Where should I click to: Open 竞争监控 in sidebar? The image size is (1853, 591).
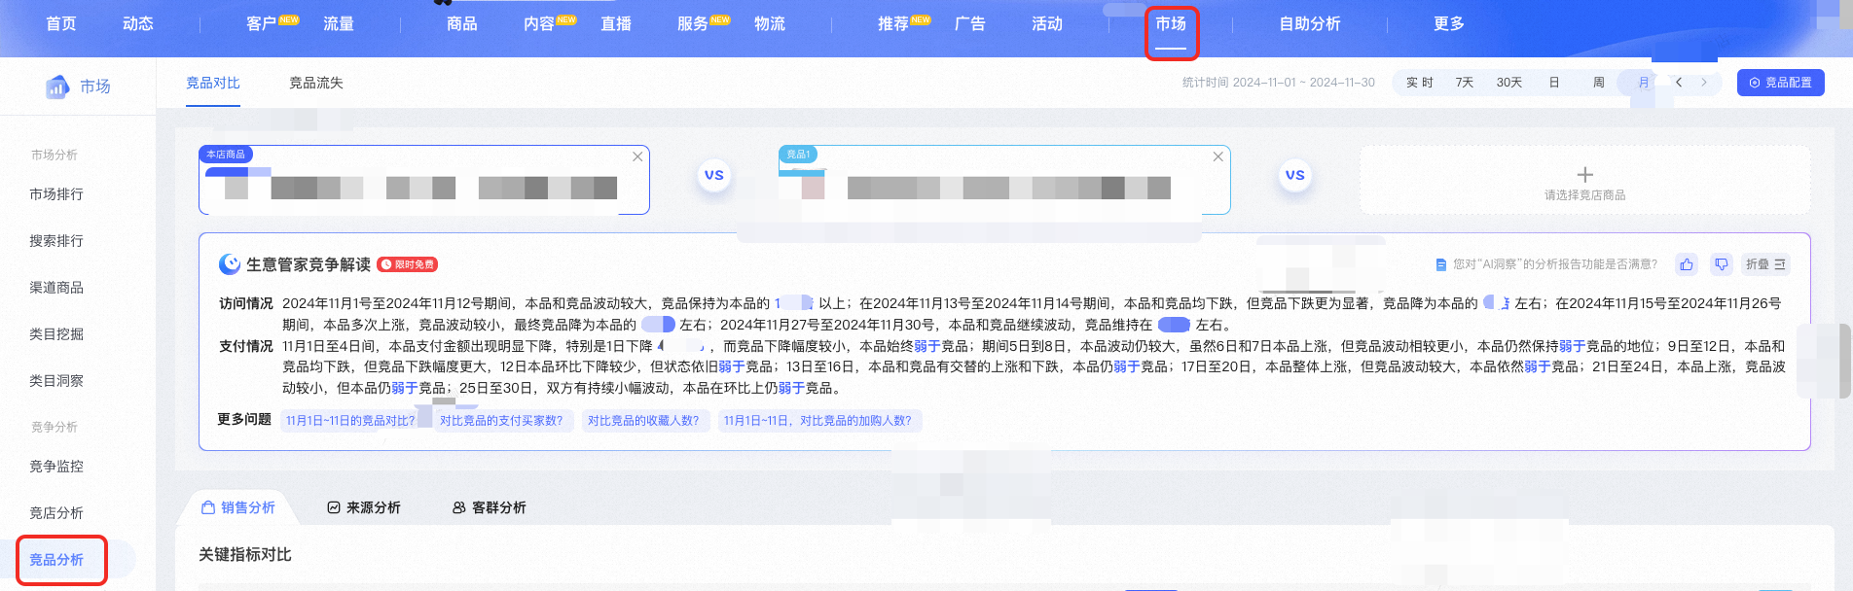[56, 467]
